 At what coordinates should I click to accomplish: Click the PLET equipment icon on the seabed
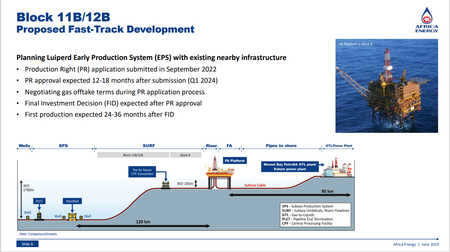click(x=39, y=216)
